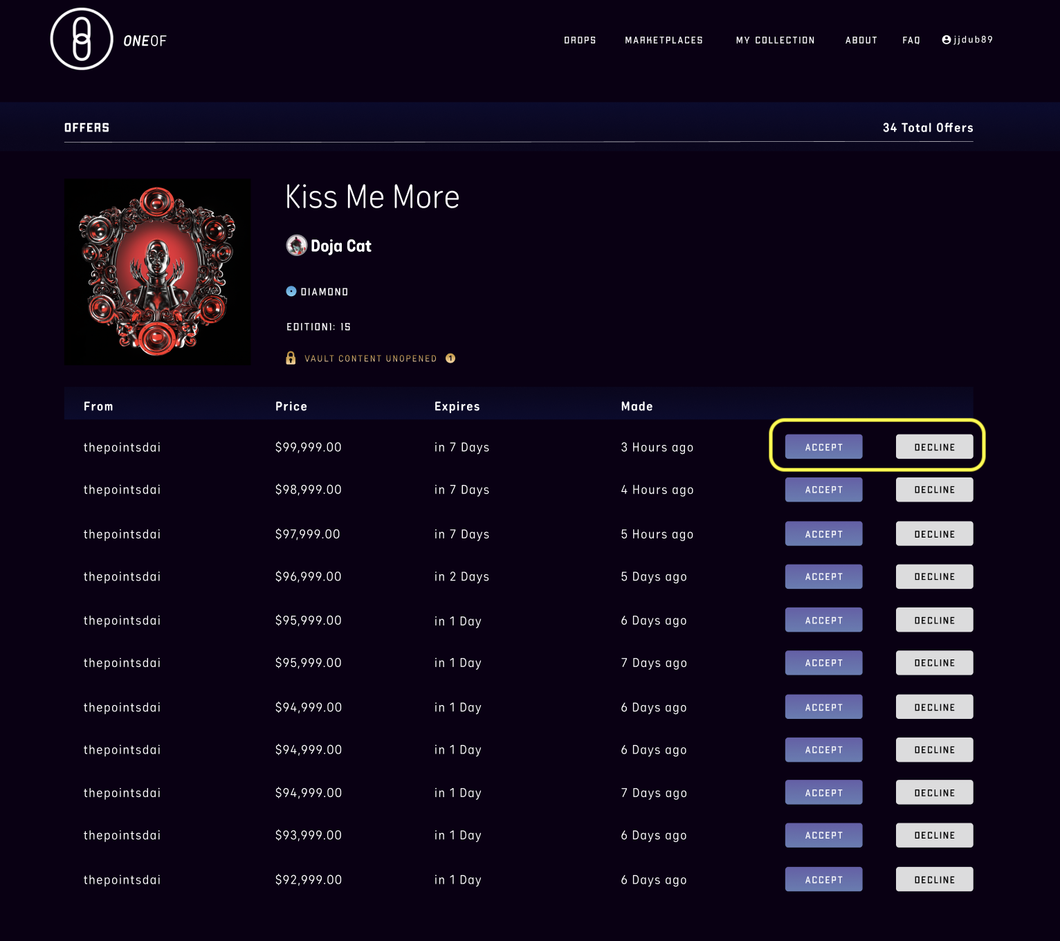Open the jjdub89 account menu

click(967, 39)
